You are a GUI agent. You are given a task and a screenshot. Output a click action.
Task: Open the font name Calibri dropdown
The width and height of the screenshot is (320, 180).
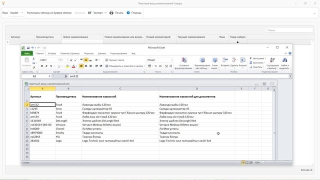[x=58, y=60]
